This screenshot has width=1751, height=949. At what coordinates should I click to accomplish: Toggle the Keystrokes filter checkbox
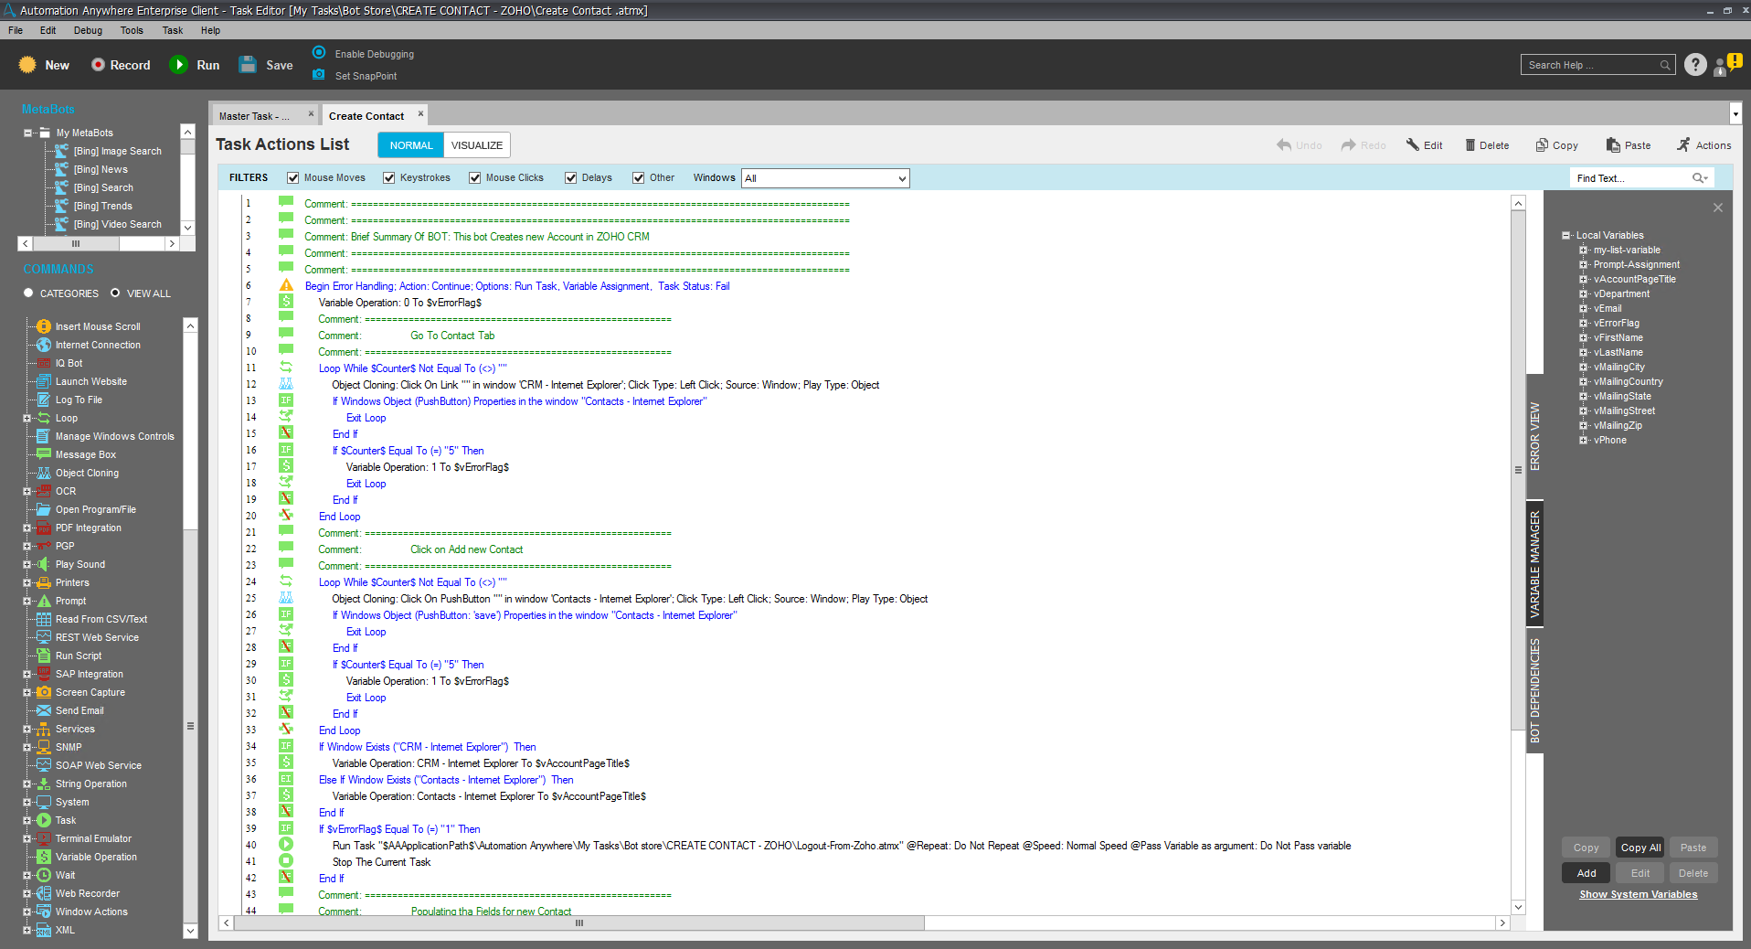[x=389, y=178]
